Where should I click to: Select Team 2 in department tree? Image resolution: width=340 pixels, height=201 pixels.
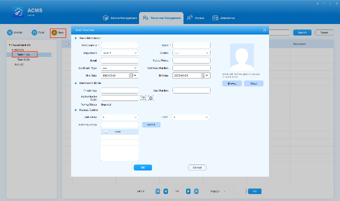(x=23, y=59)
